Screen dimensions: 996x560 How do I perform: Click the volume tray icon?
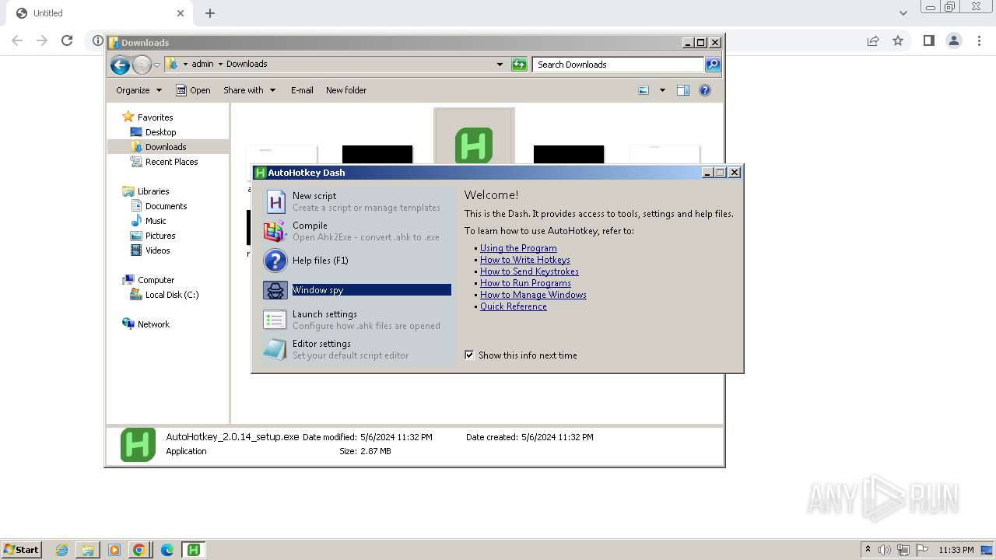tap(885, 550)
